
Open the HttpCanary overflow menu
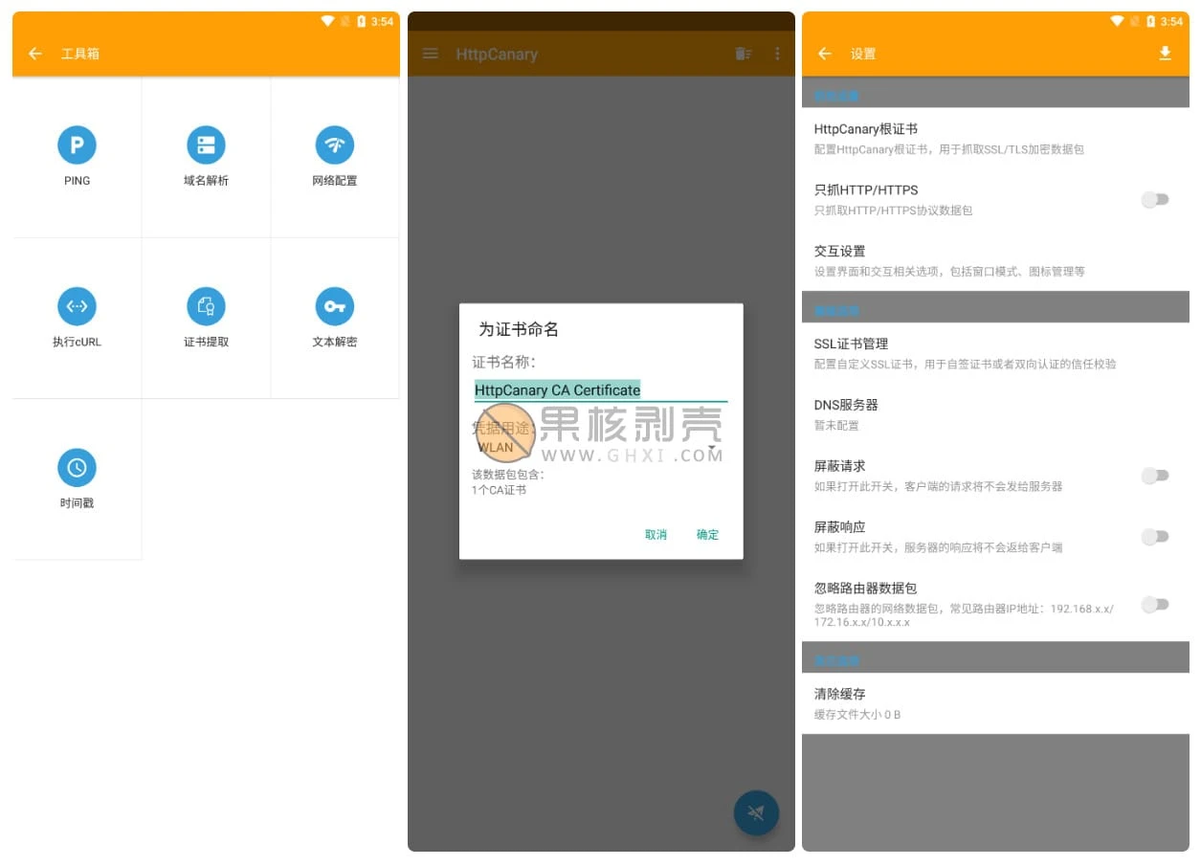pos(777,54)
